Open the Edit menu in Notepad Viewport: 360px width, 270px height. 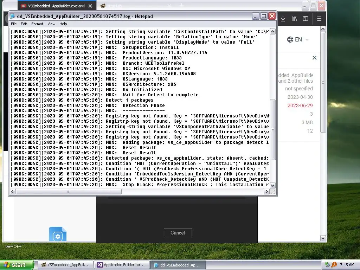(x=24, y=24)
